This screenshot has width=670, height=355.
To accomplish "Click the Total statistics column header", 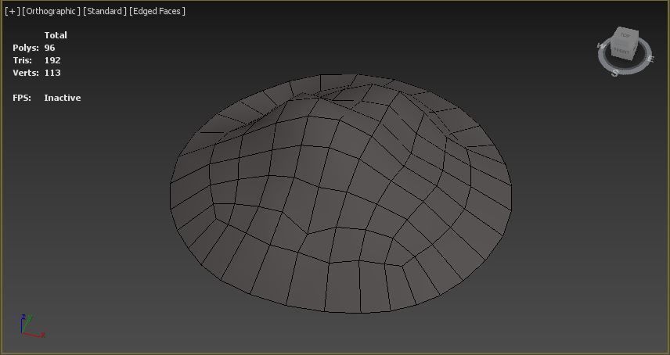I will (56, 35).
